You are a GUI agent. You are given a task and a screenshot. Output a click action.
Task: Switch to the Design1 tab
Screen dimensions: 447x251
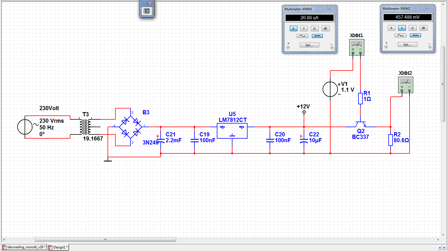(58, 247)
